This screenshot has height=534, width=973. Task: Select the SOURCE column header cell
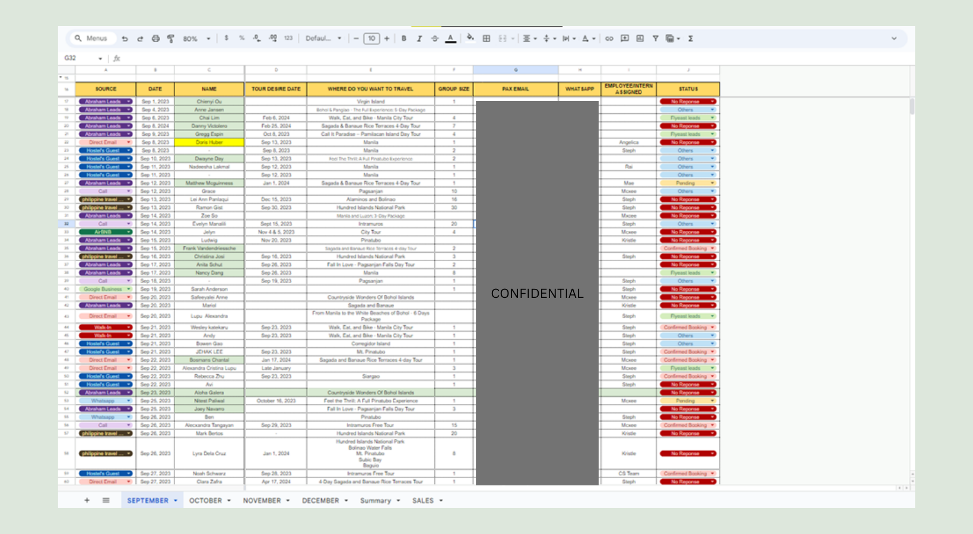pyautogui.click(x=106, y=89)
